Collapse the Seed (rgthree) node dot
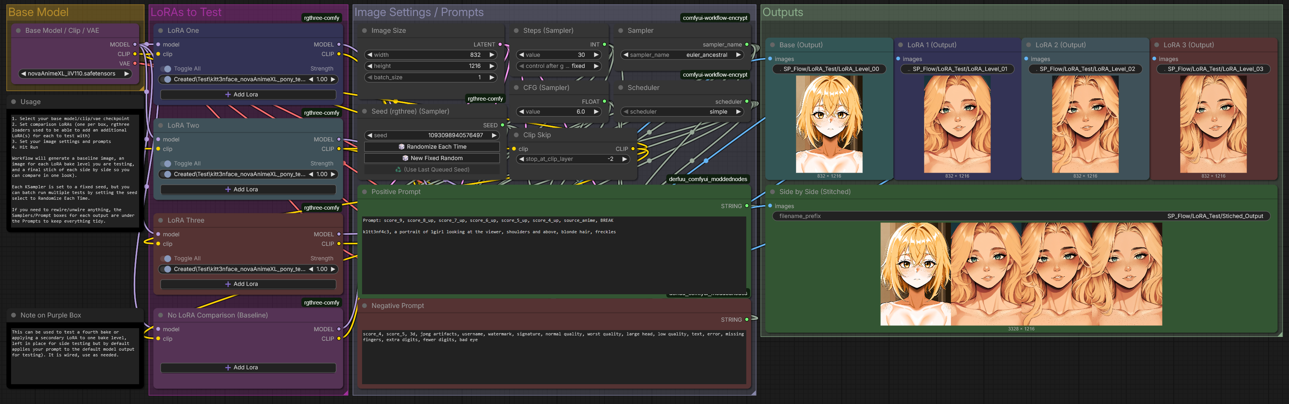 pyautogui.click(x=364, y=111)
